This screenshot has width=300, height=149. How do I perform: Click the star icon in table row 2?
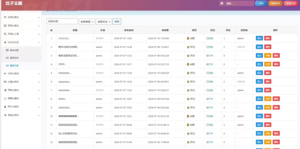[x=188, y=47]
